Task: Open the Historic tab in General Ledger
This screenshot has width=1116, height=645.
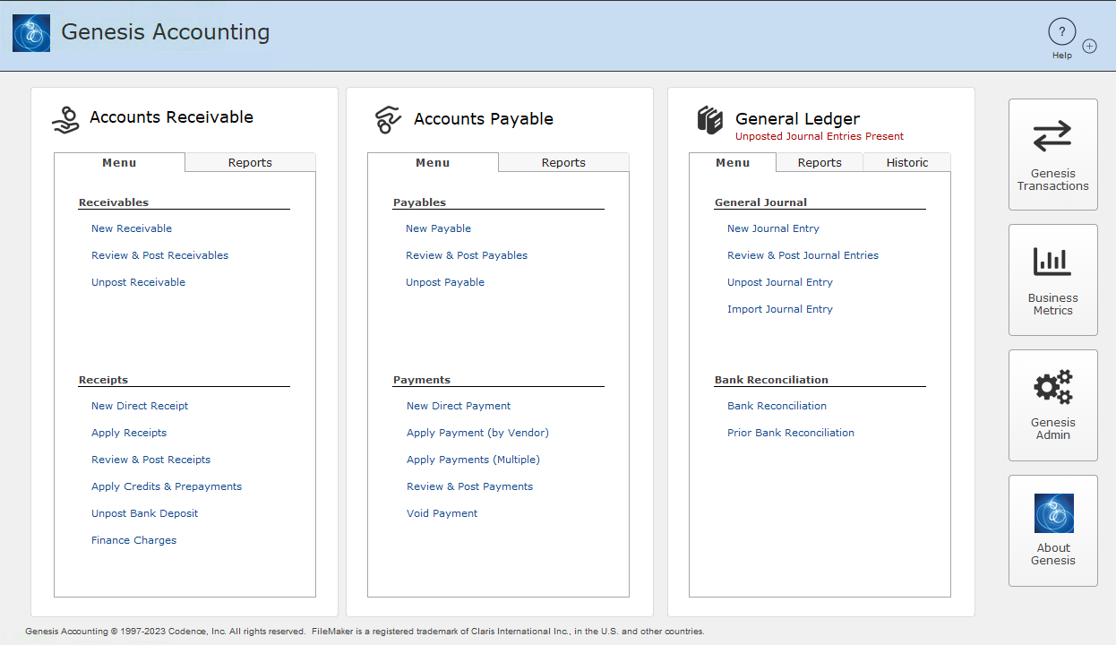Action: pos(907,162)
